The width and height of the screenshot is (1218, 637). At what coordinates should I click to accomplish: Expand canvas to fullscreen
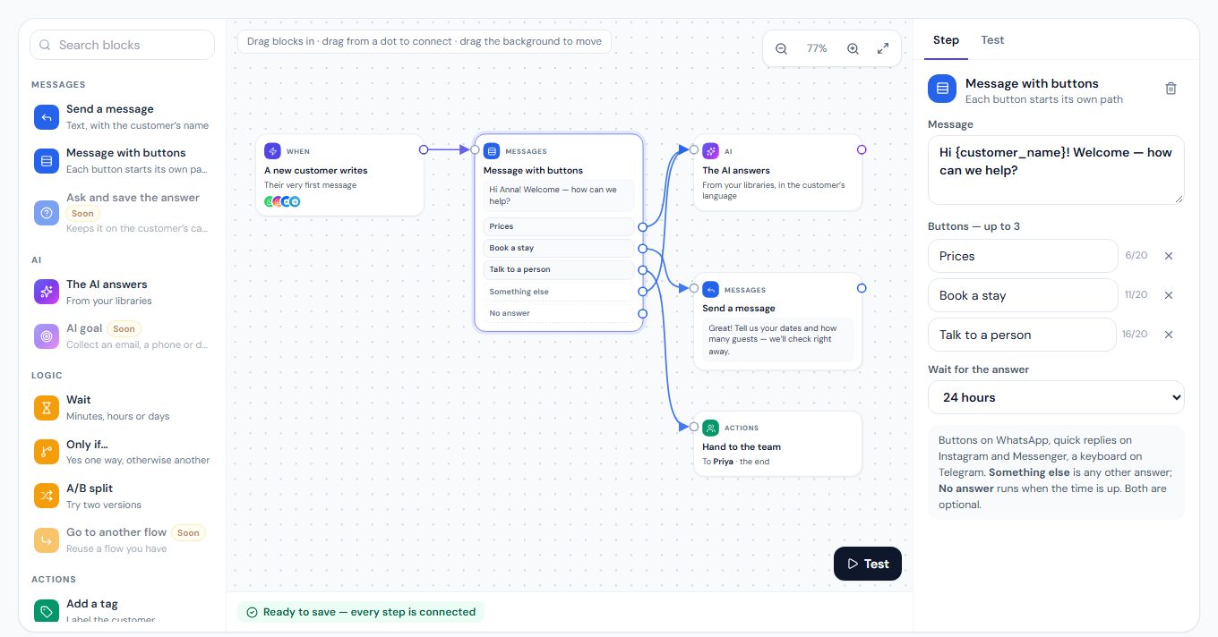click(883, 48)
